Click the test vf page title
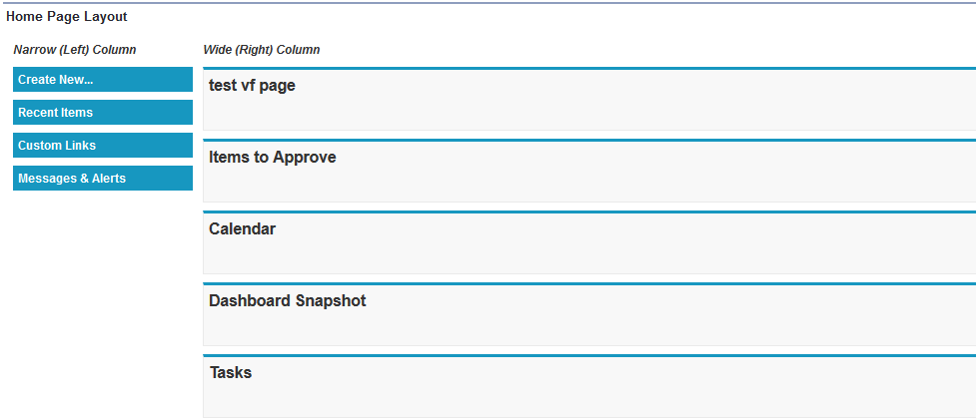This screenshot has height=419, width=976. click(252, 86)
